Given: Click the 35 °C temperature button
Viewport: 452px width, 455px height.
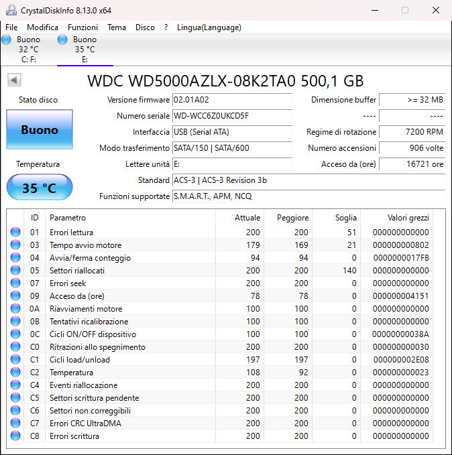Looking at the screenshot, I should (x=40, y=187).
